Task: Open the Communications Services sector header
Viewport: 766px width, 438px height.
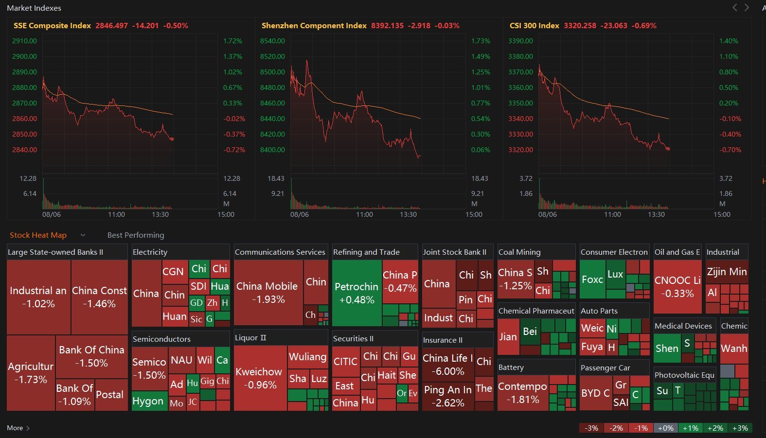Action: point(281,252)
